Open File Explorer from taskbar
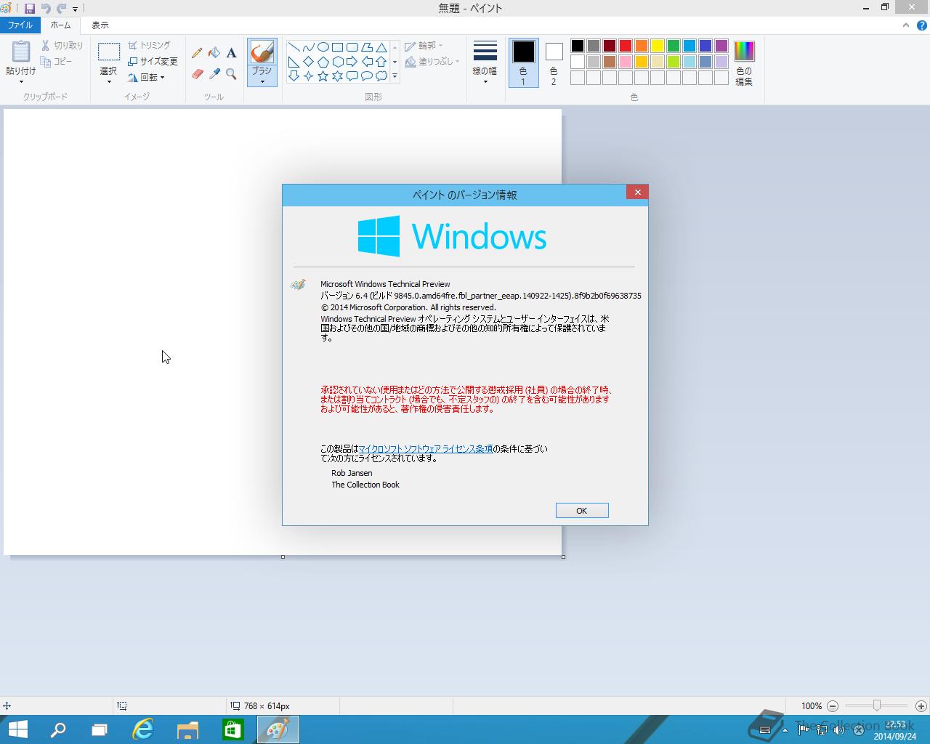The width and height of the screenshot is (930, 744). (x=188, y=729)
